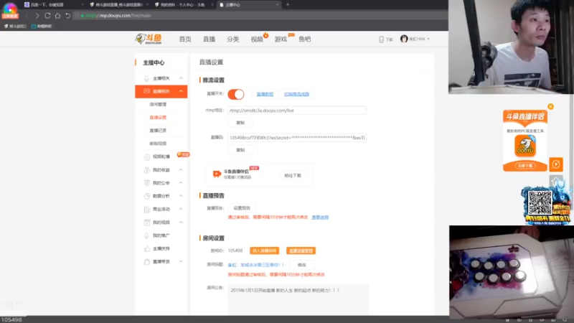The width and height of the screenshot is (574, 323).
Task: Click the 直播带货 bag icon
Action: (x=147, y=262)
